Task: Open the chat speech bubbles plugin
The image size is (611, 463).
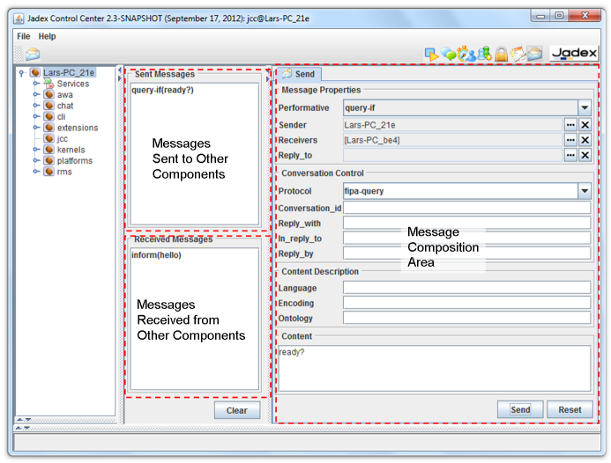Action: pyautogui.click(x=449, y=55)
